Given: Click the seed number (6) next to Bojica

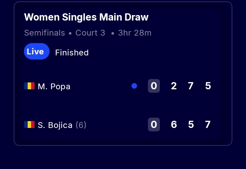Looking at the screenshot, I should tap(81, 125).
